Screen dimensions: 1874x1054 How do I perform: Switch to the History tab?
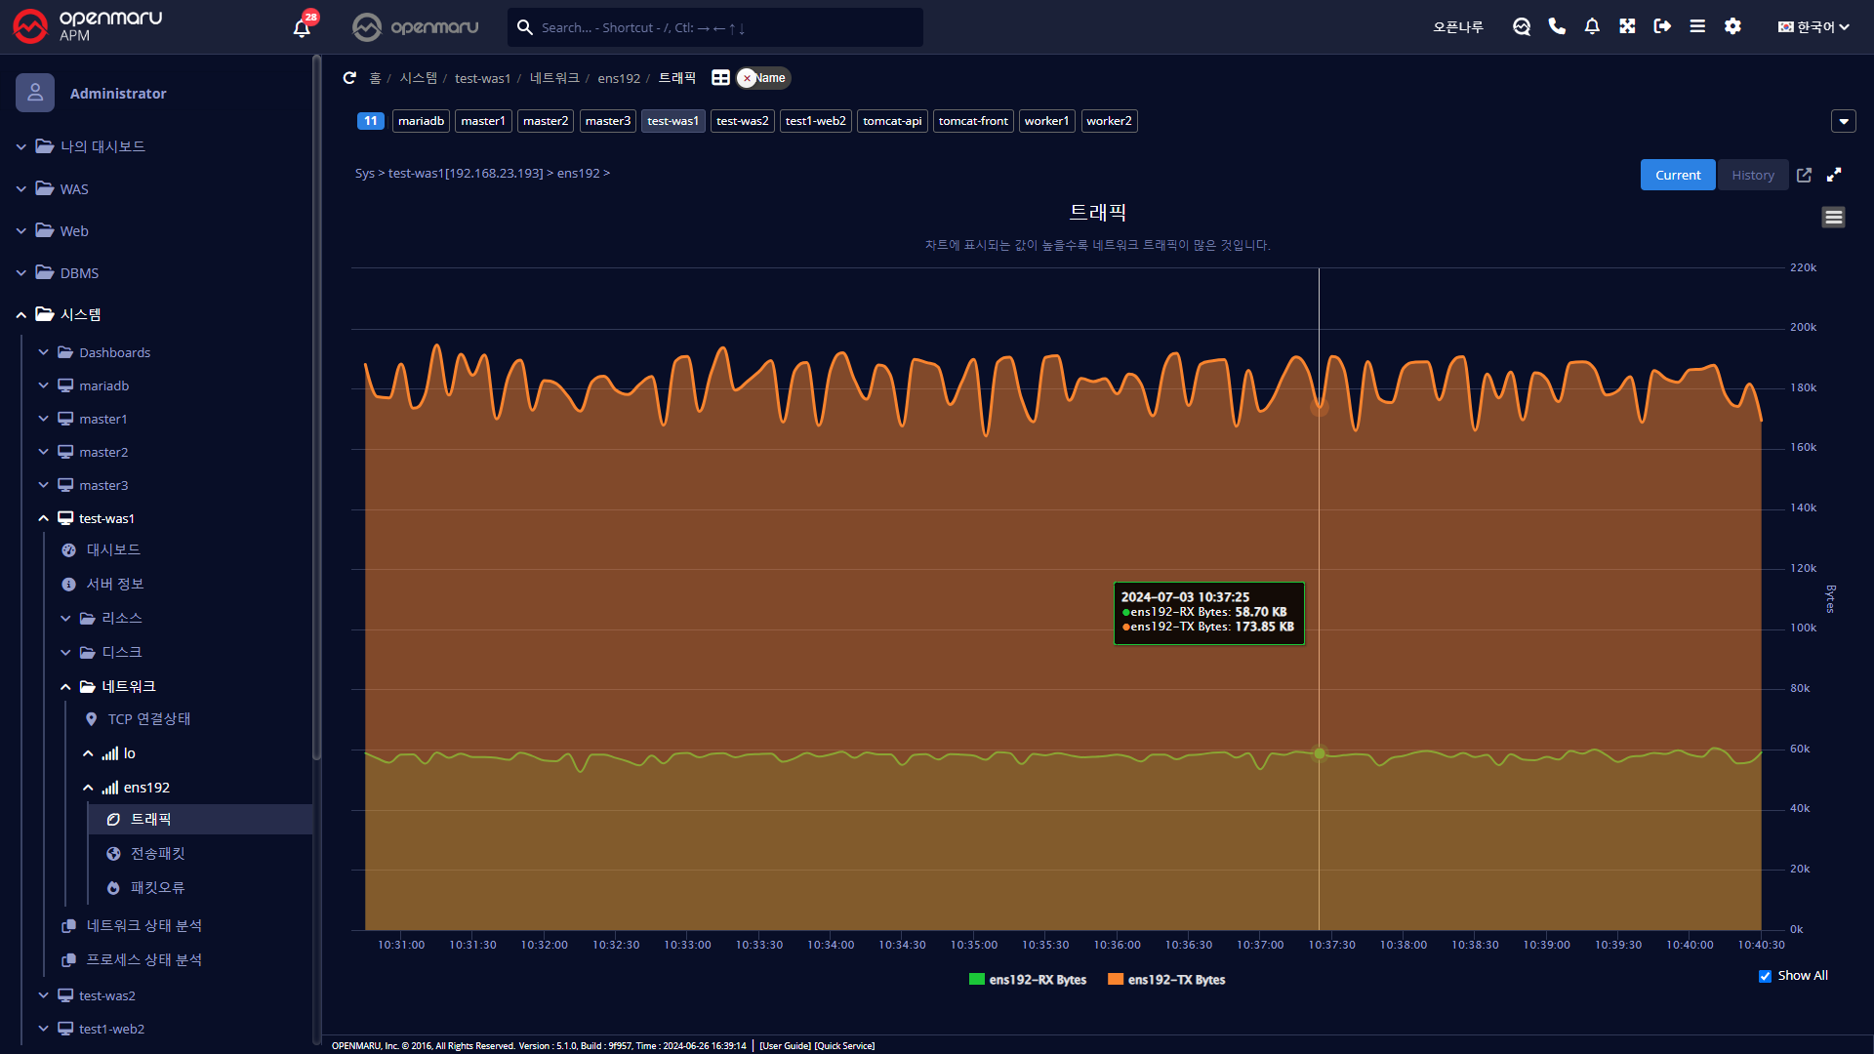coord(1752,175)
